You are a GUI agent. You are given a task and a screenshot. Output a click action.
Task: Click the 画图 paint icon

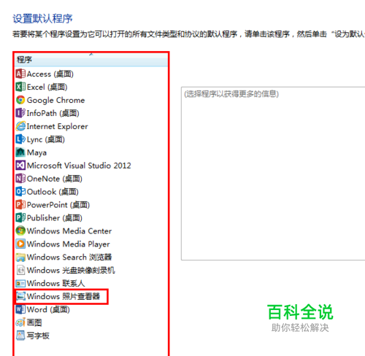click(x=20, y=322)
